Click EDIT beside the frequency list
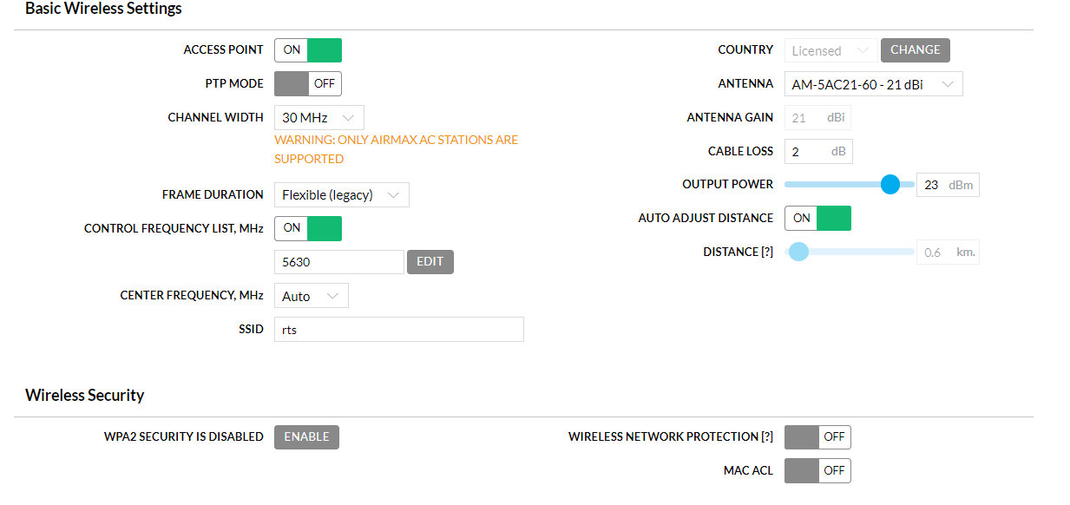The width and height of the screenshot is (1070, 505). click(430, 262)
